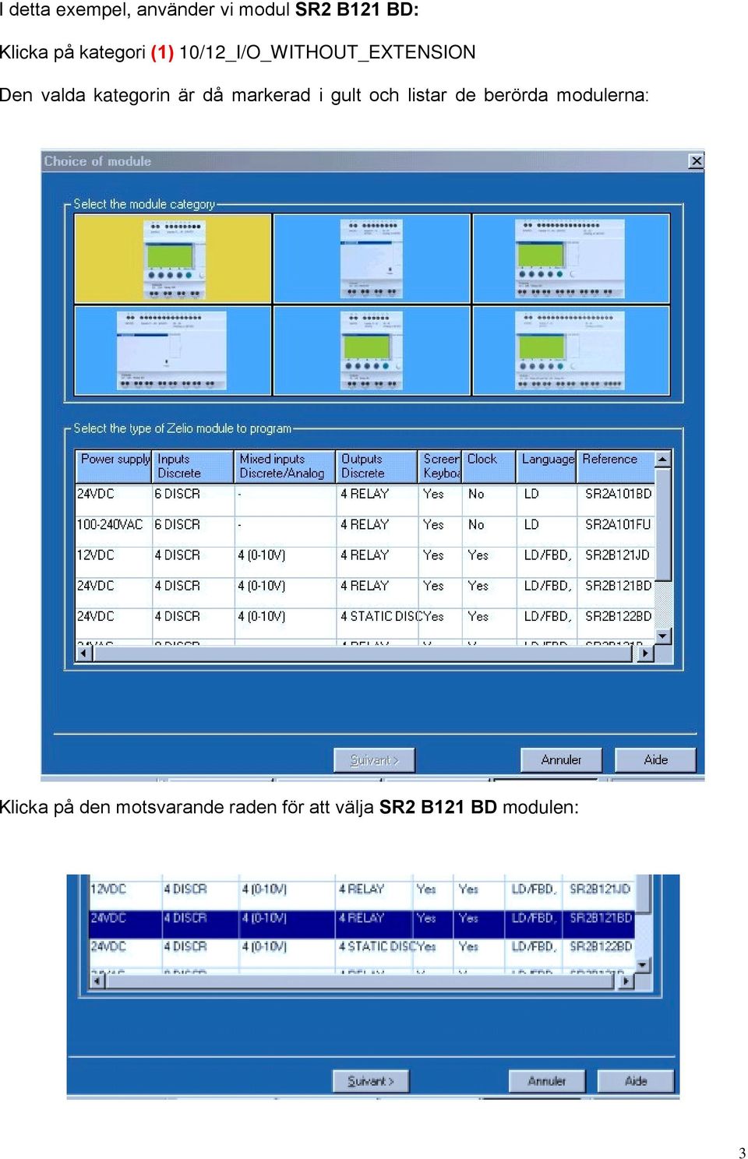
Task: Click Suivant button in the lower screenshot
Action: click(371, 1081)
